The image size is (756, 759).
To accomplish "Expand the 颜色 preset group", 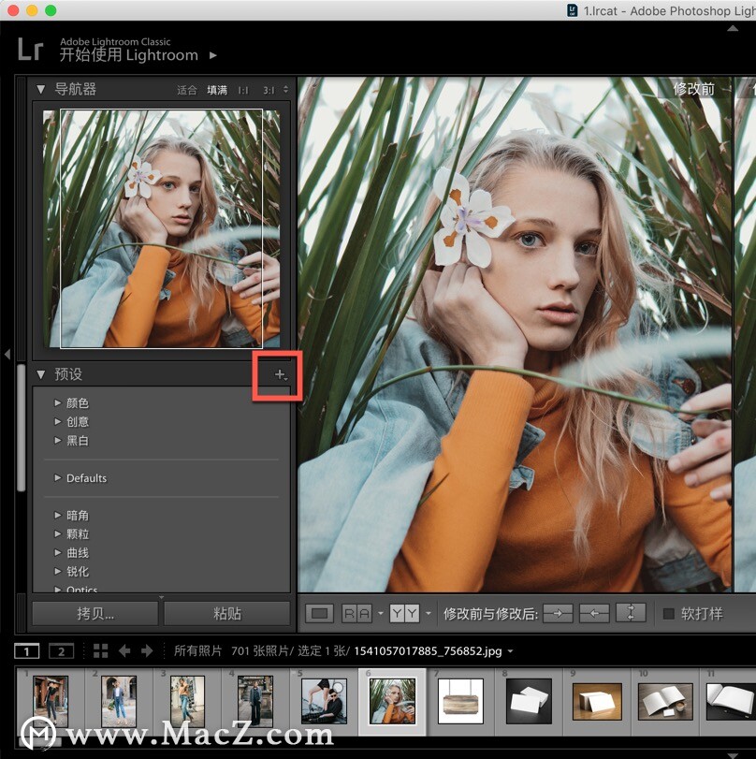I will click(x=58, y=402).
